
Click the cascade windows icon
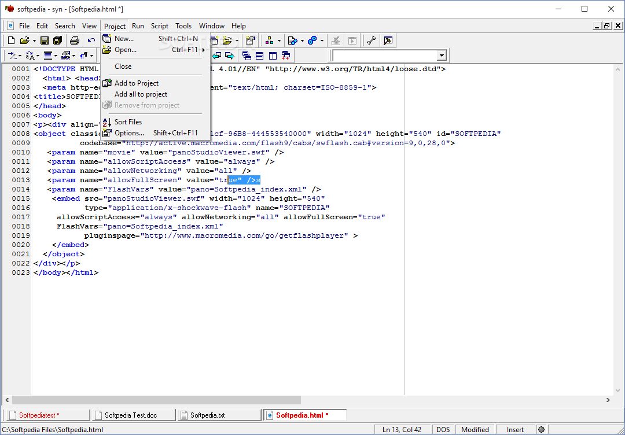click(x=247, y=56)
